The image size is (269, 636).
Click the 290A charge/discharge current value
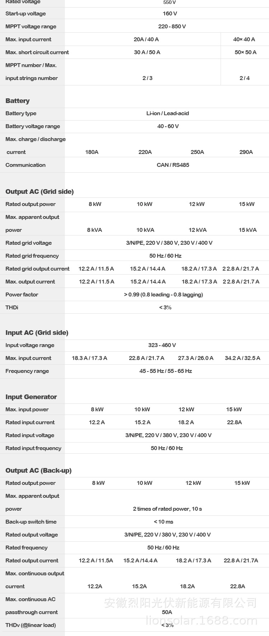246,152
